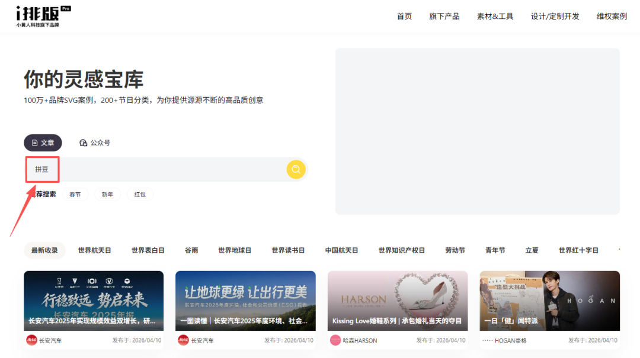Open the 素材&工具 menu
The height and width of the screenshot is (358, 640).
[x=495, y=17]
